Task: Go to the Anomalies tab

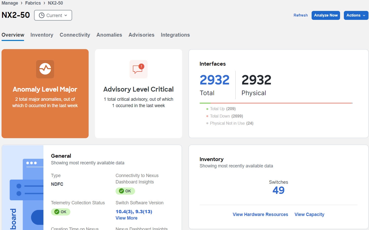Action: pos(109,35)
